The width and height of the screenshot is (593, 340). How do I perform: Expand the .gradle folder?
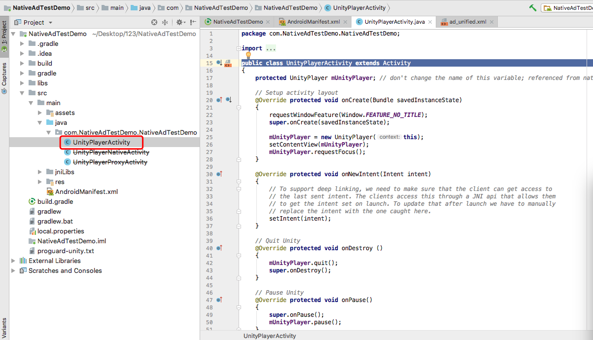click(x=22, y=44)
